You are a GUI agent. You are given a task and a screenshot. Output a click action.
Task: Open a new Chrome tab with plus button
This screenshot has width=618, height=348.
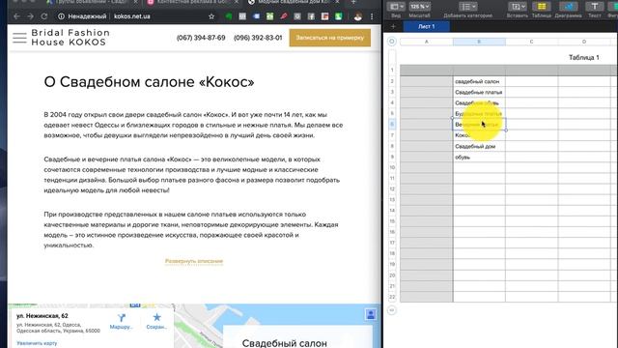[353, 2]
